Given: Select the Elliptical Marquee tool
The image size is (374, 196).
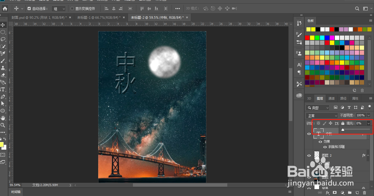Looking at the screenshot, I should click(x=3, y=32).
